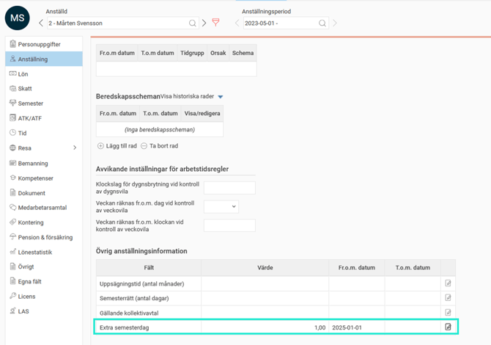Click the search icon in Anställd field
Image resolution: width=491 pixels, height=345 pixels.
pyautogui.click(x=193, y=23)
